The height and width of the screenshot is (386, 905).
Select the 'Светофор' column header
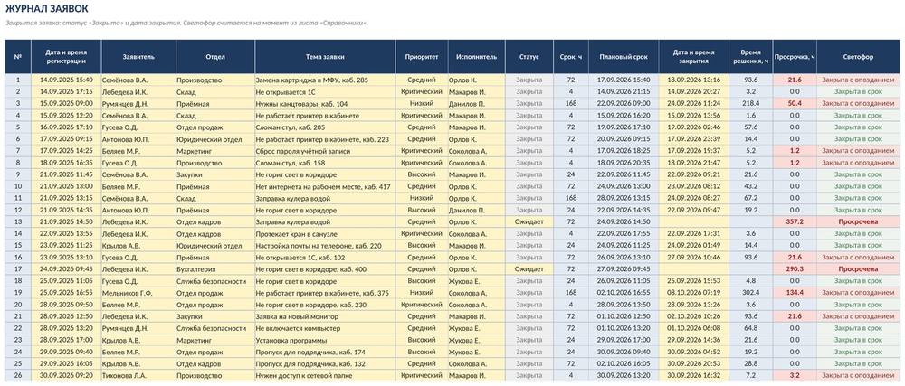tap(858, 57)
